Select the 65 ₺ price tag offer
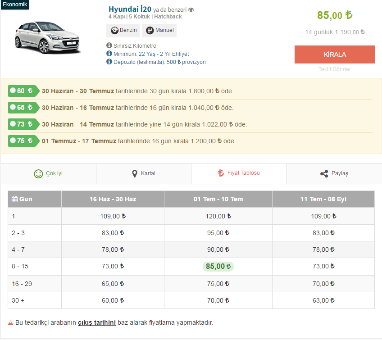Image resolution: width=382 pixels, height=340 pixels. [23, 108]
